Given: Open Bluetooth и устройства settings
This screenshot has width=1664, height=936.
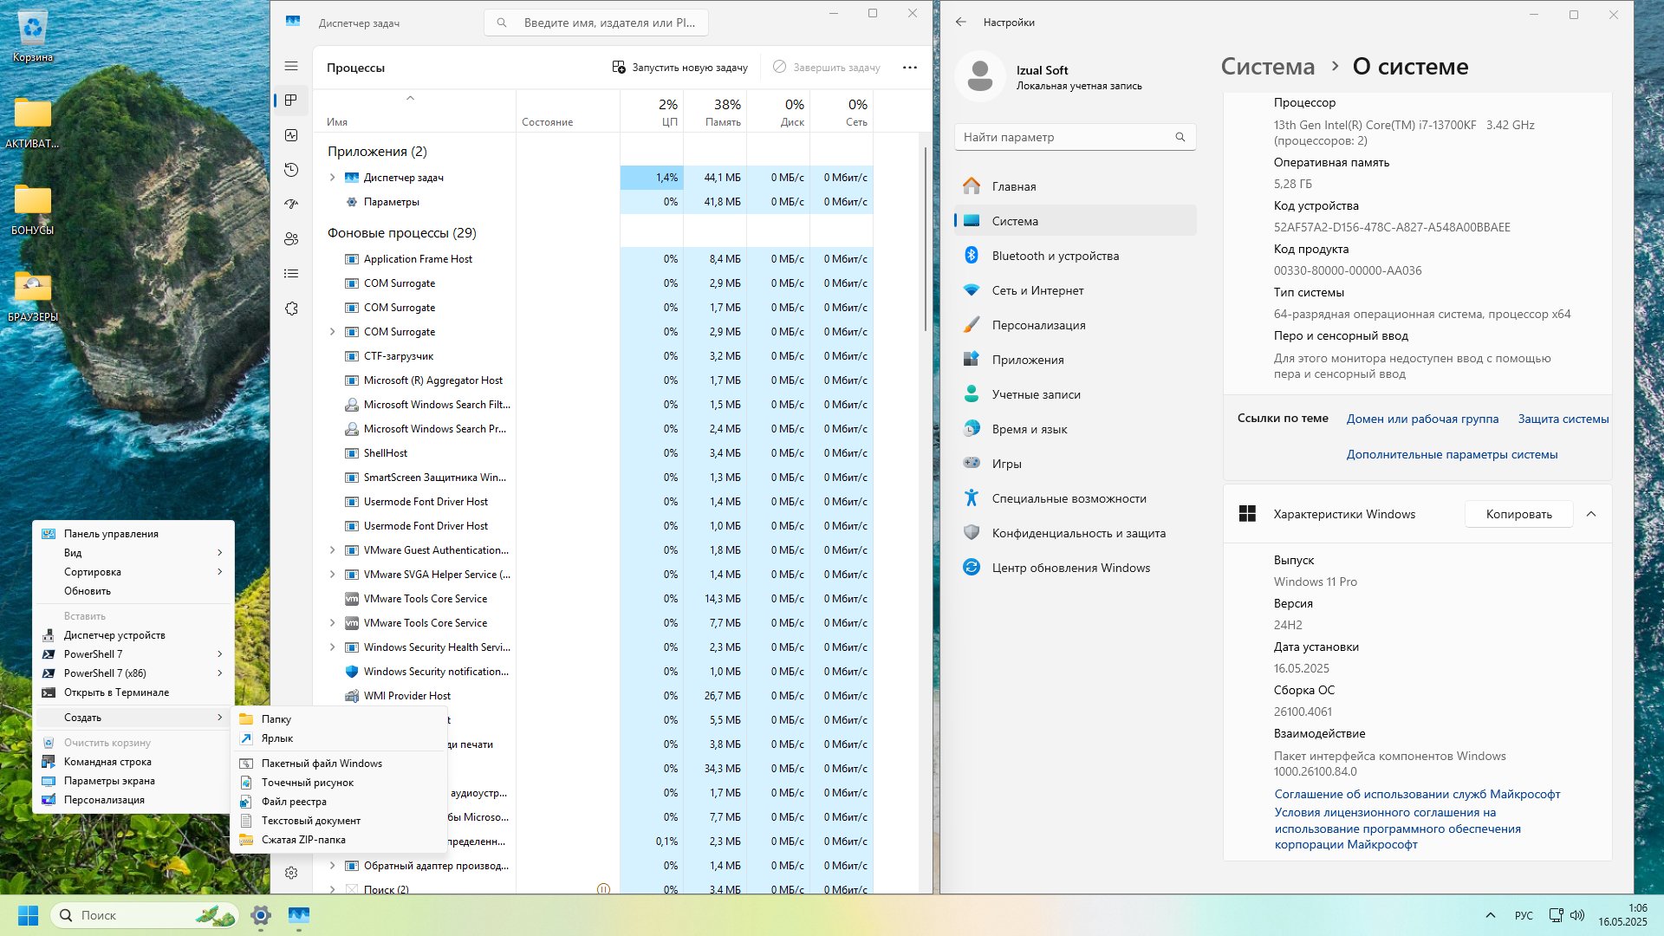Looking at the screenshot, I should (1075, 256).
